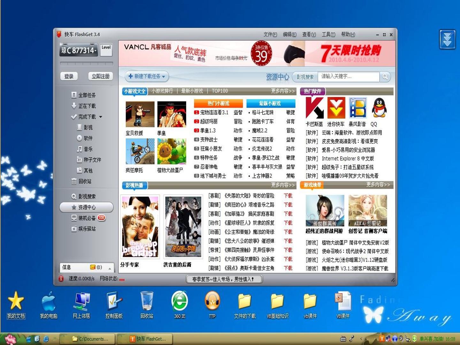Open the 洪吉童的后裔 movie poster
460x345 pixels.
click(x=183, y=227)
